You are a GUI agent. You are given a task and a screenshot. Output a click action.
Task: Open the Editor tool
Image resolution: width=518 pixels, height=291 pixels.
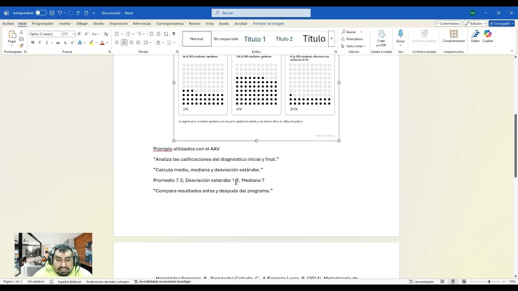click(476, 36)
